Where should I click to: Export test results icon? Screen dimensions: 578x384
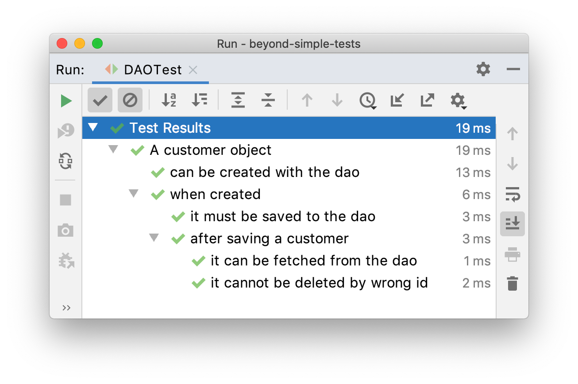[x=427, y=100]
